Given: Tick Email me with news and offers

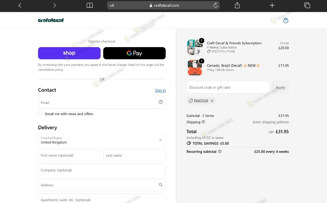Looking at the screenshot, I should [41, 113].
